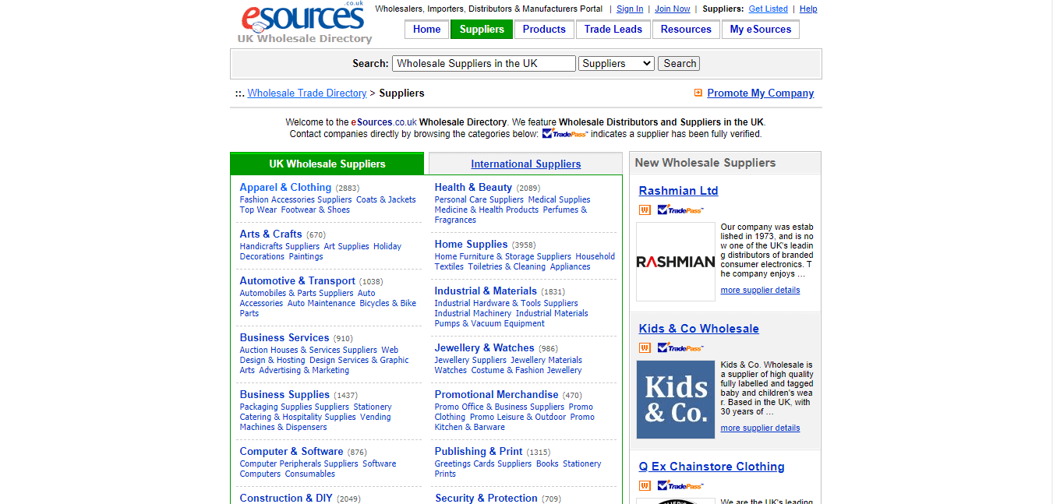Open the Trade Leads navigation item
1053x504 pixels.
coord(613,30)
